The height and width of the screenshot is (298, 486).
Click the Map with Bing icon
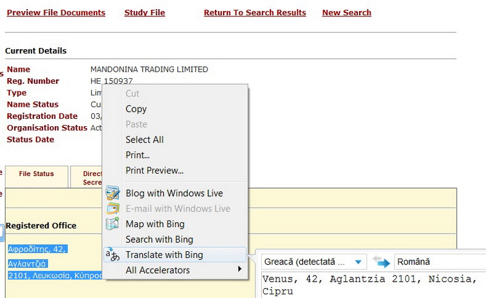click(x=113, y=224)
